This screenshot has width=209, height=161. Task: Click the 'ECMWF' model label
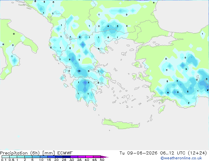click(x=65, y=153)
